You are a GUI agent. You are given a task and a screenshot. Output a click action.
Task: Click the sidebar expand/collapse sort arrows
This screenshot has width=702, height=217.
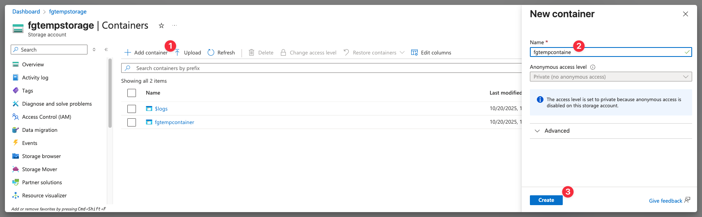(x=94, y=50)
